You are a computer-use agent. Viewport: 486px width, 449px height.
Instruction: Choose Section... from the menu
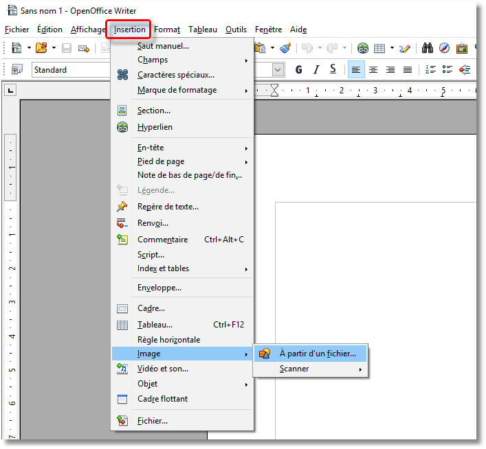coord(183,111)
